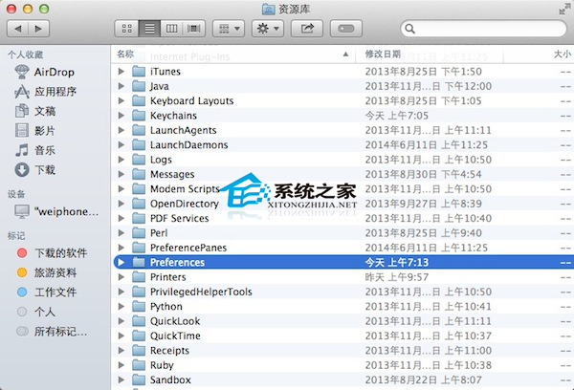The width and height of the screenshot is (574, 390).
Task: Open the item arrangement dropdown
Action: coord(229,29)
